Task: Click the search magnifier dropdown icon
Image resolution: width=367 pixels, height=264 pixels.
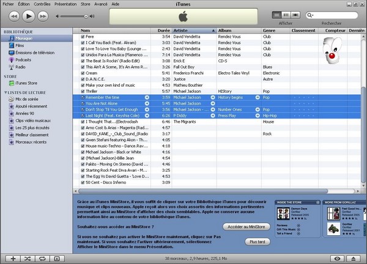Action: pos(310,15)
